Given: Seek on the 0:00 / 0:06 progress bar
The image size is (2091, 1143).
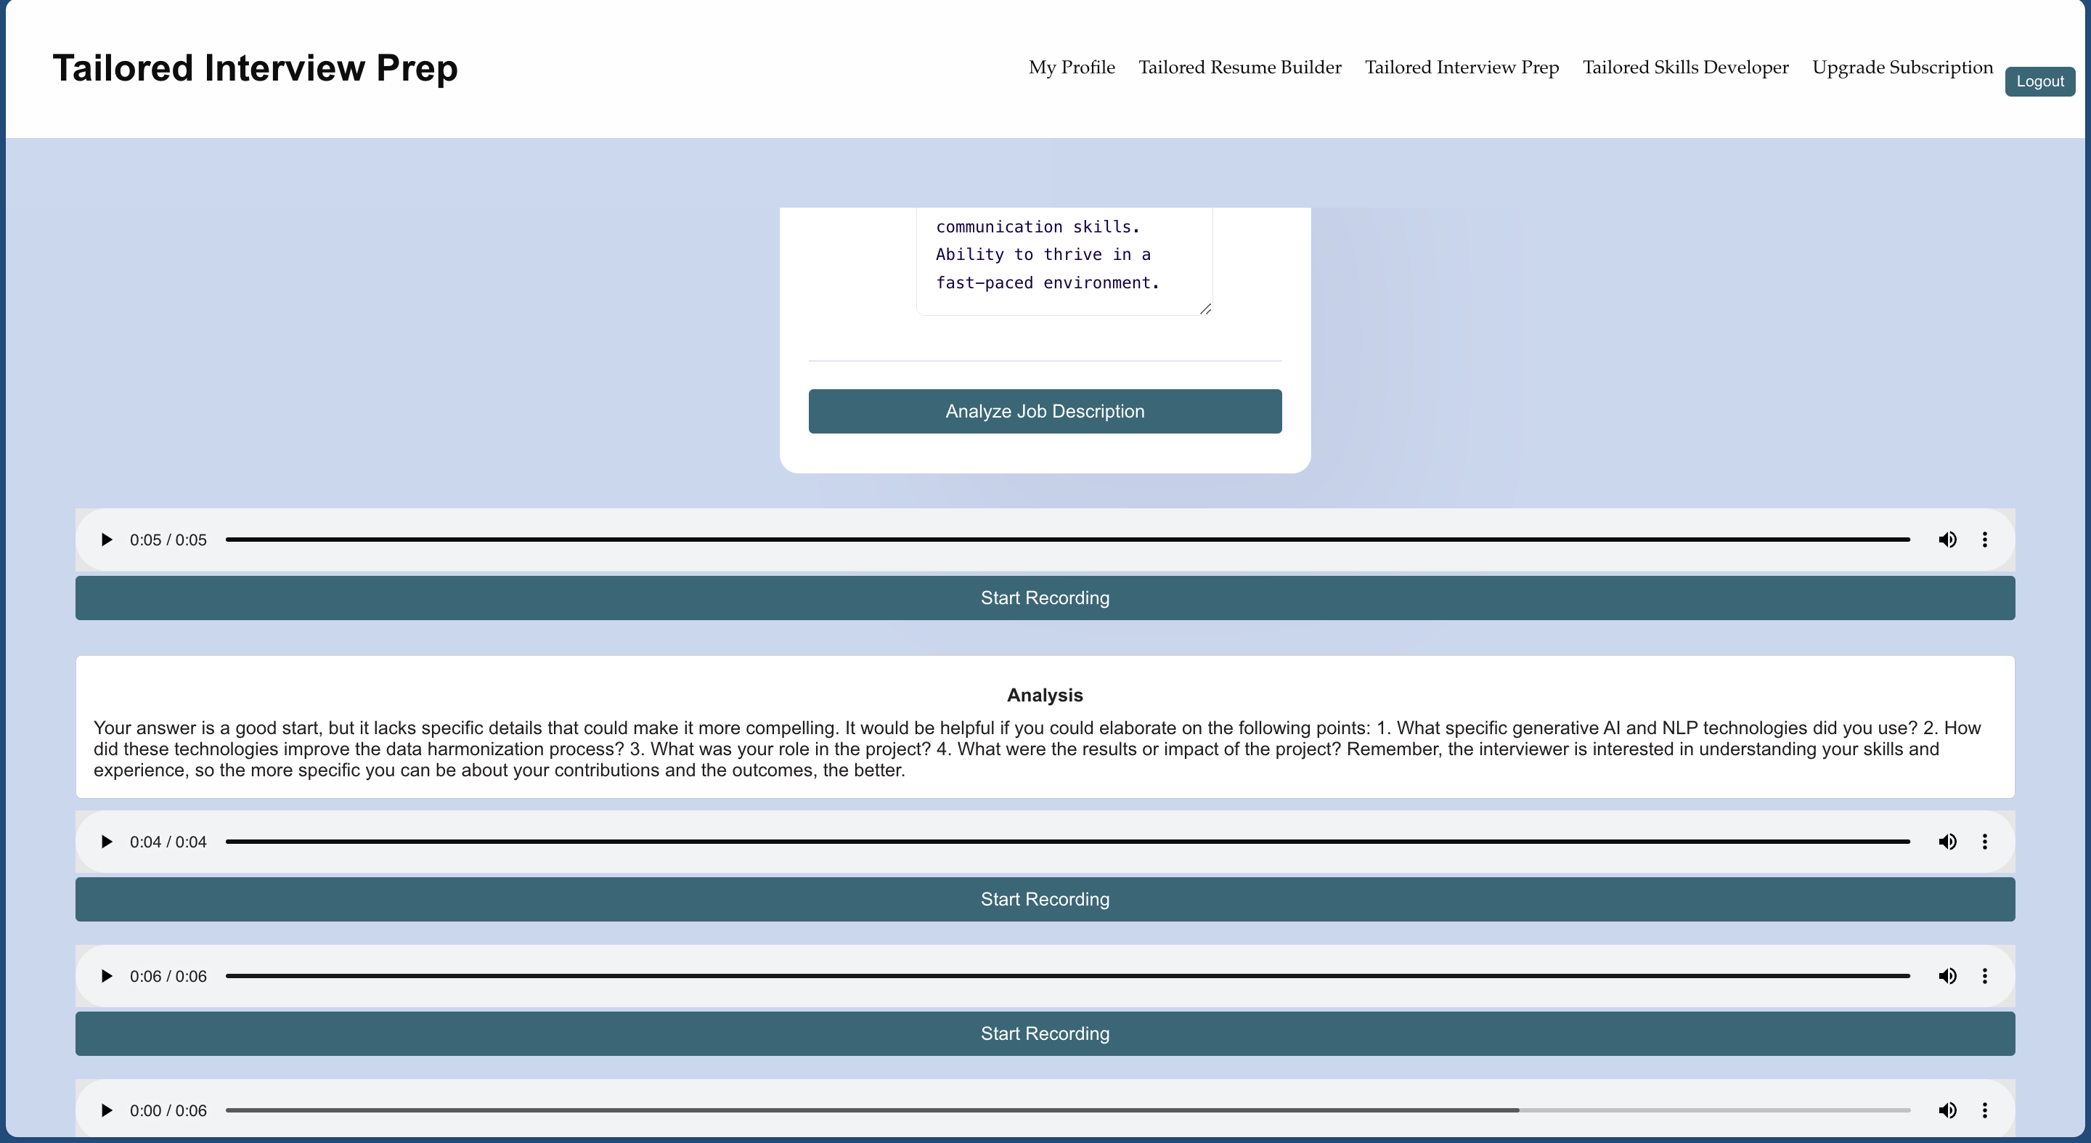Looking at the screenshot, I should [x=1067, y=1110].
